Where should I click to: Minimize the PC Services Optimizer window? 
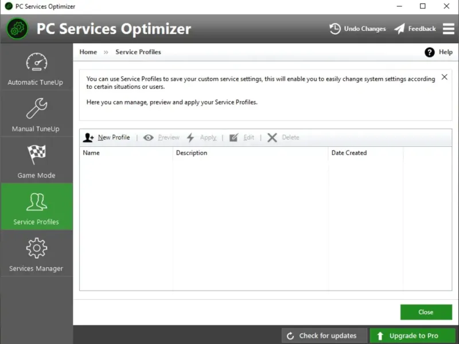tap(399, 6)
